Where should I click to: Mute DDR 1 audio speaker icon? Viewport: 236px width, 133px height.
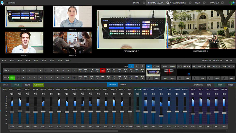click(145, 94)
